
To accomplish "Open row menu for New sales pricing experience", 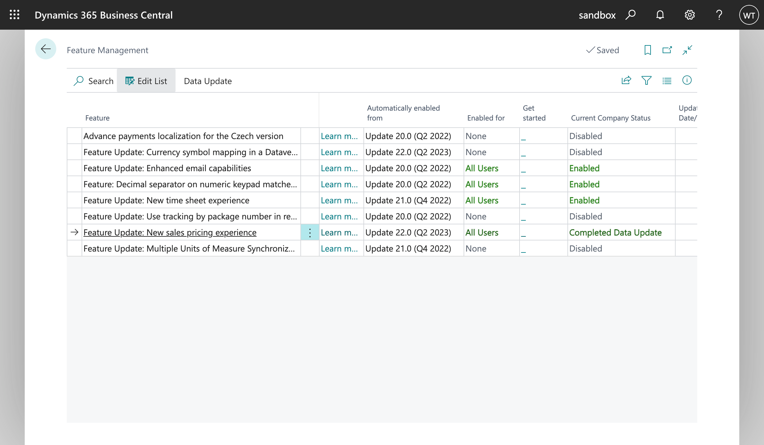I will click(310, 232).
